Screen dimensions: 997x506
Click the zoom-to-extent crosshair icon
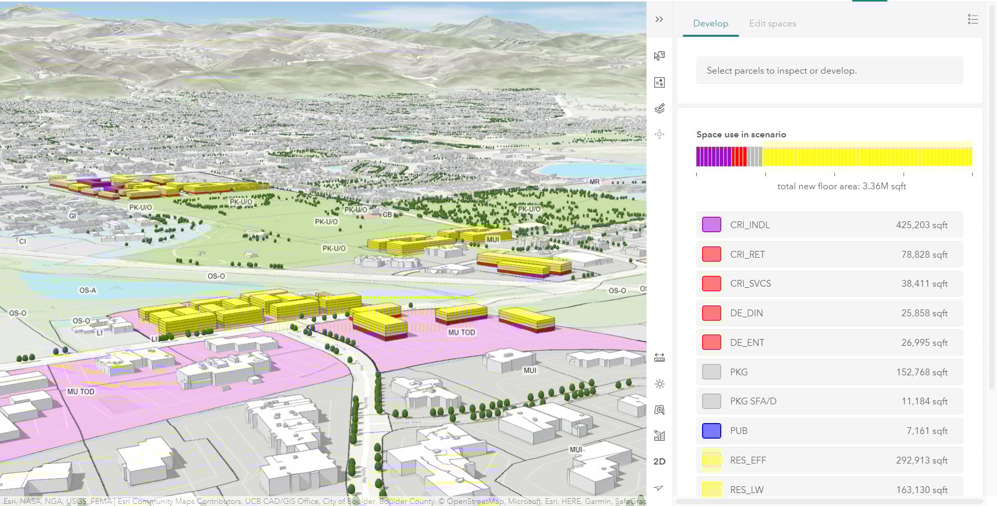coord(659,134)
